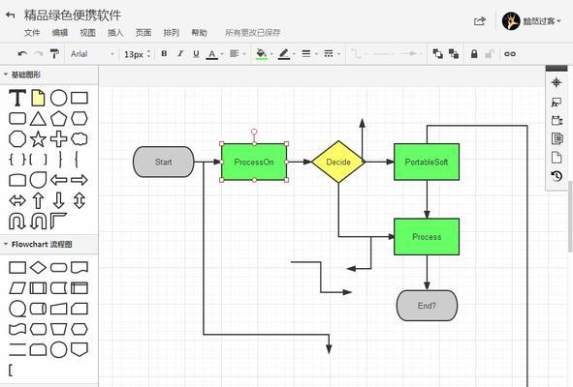Toggle underline text formatting
Image resolution: width=573 pixels, height=387 pixels.
[x=196, y=53]
